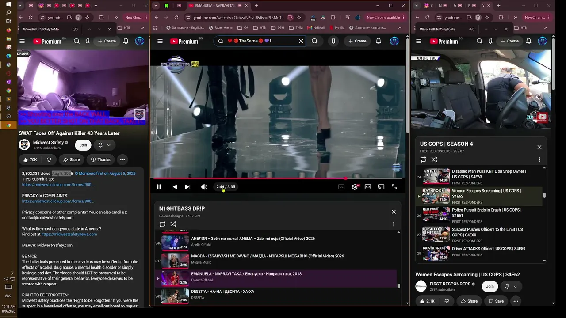The image size is (566, 318).
Task: Click the Thanks button on SWAT video
Action: coord(100,159)
